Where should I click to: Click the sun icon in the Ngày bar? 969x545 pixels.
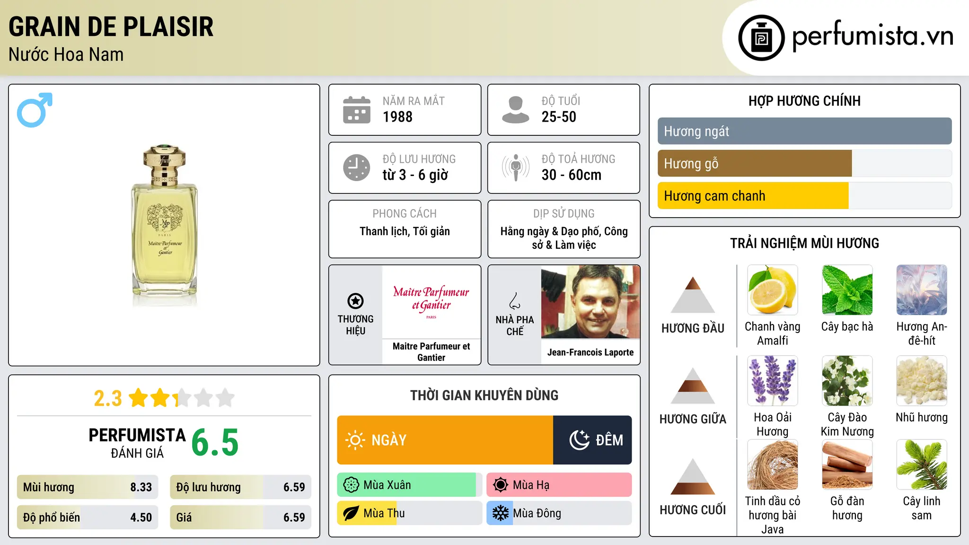coord(355,440)
